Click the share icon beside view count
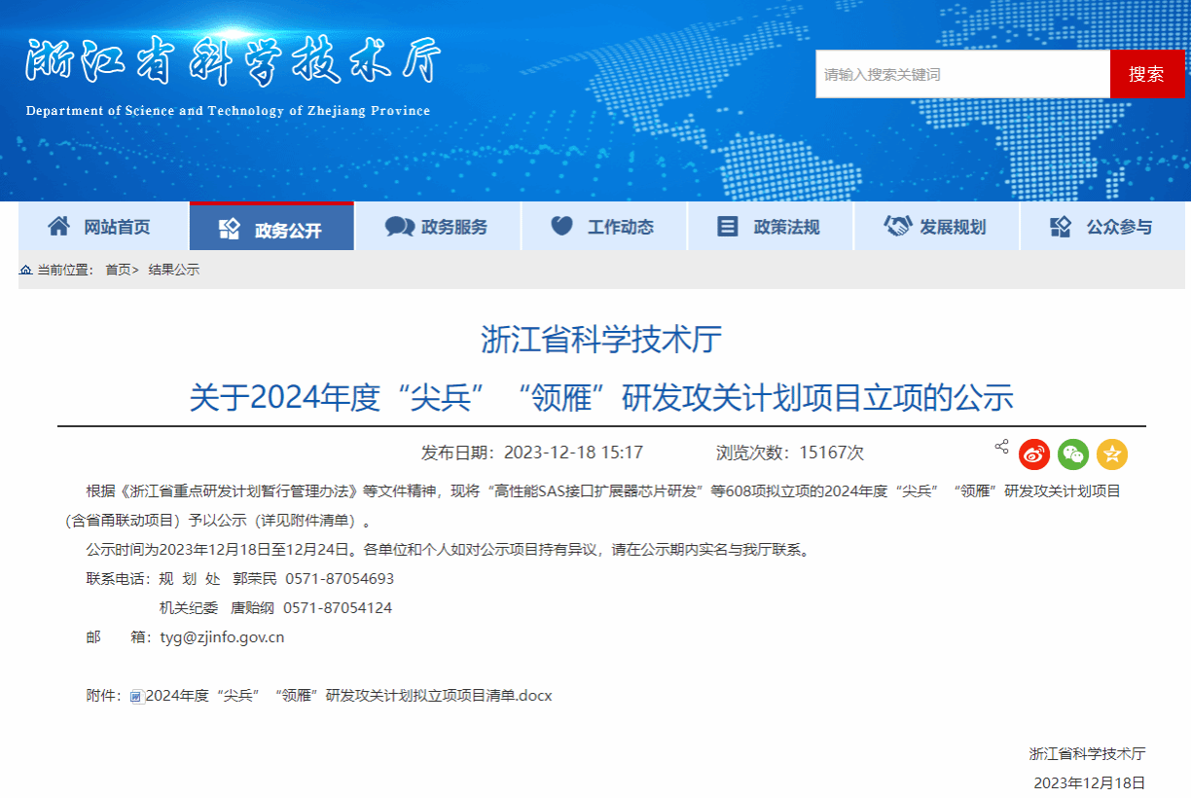 click(x=1001, y=447)
